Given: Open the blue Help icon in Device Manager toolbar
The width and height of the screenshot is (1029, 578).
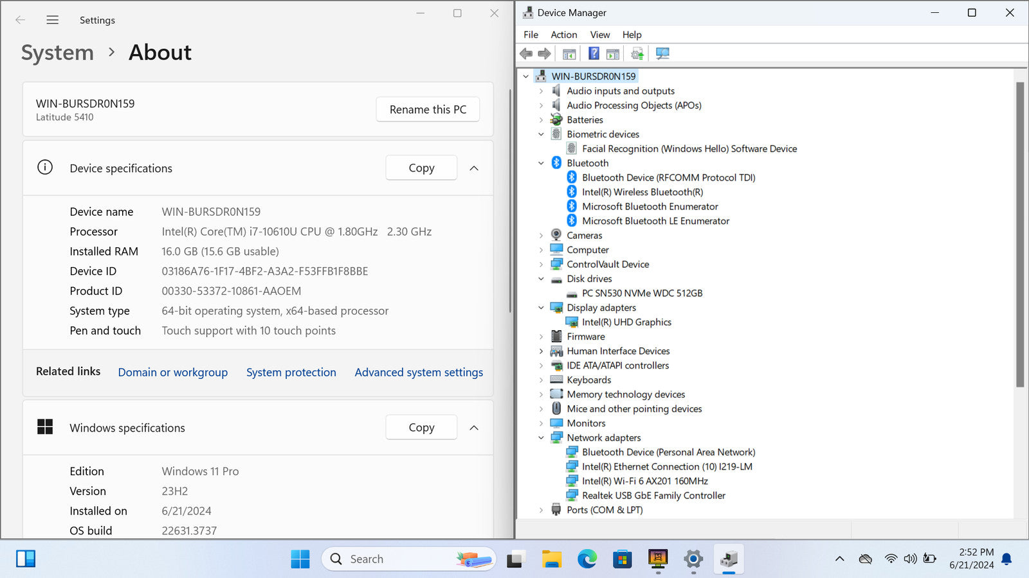Looking at the screenshot, I should [x=594, y=53].
